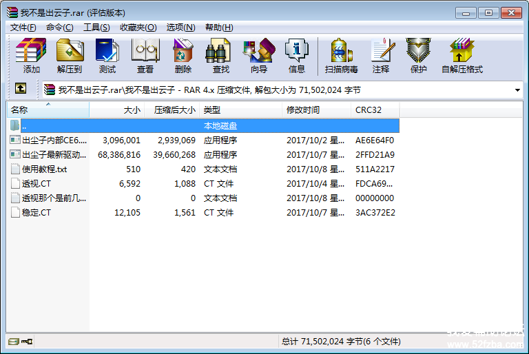
Task: Show archive 信息 (Info) icon
Action: [297, 50]
